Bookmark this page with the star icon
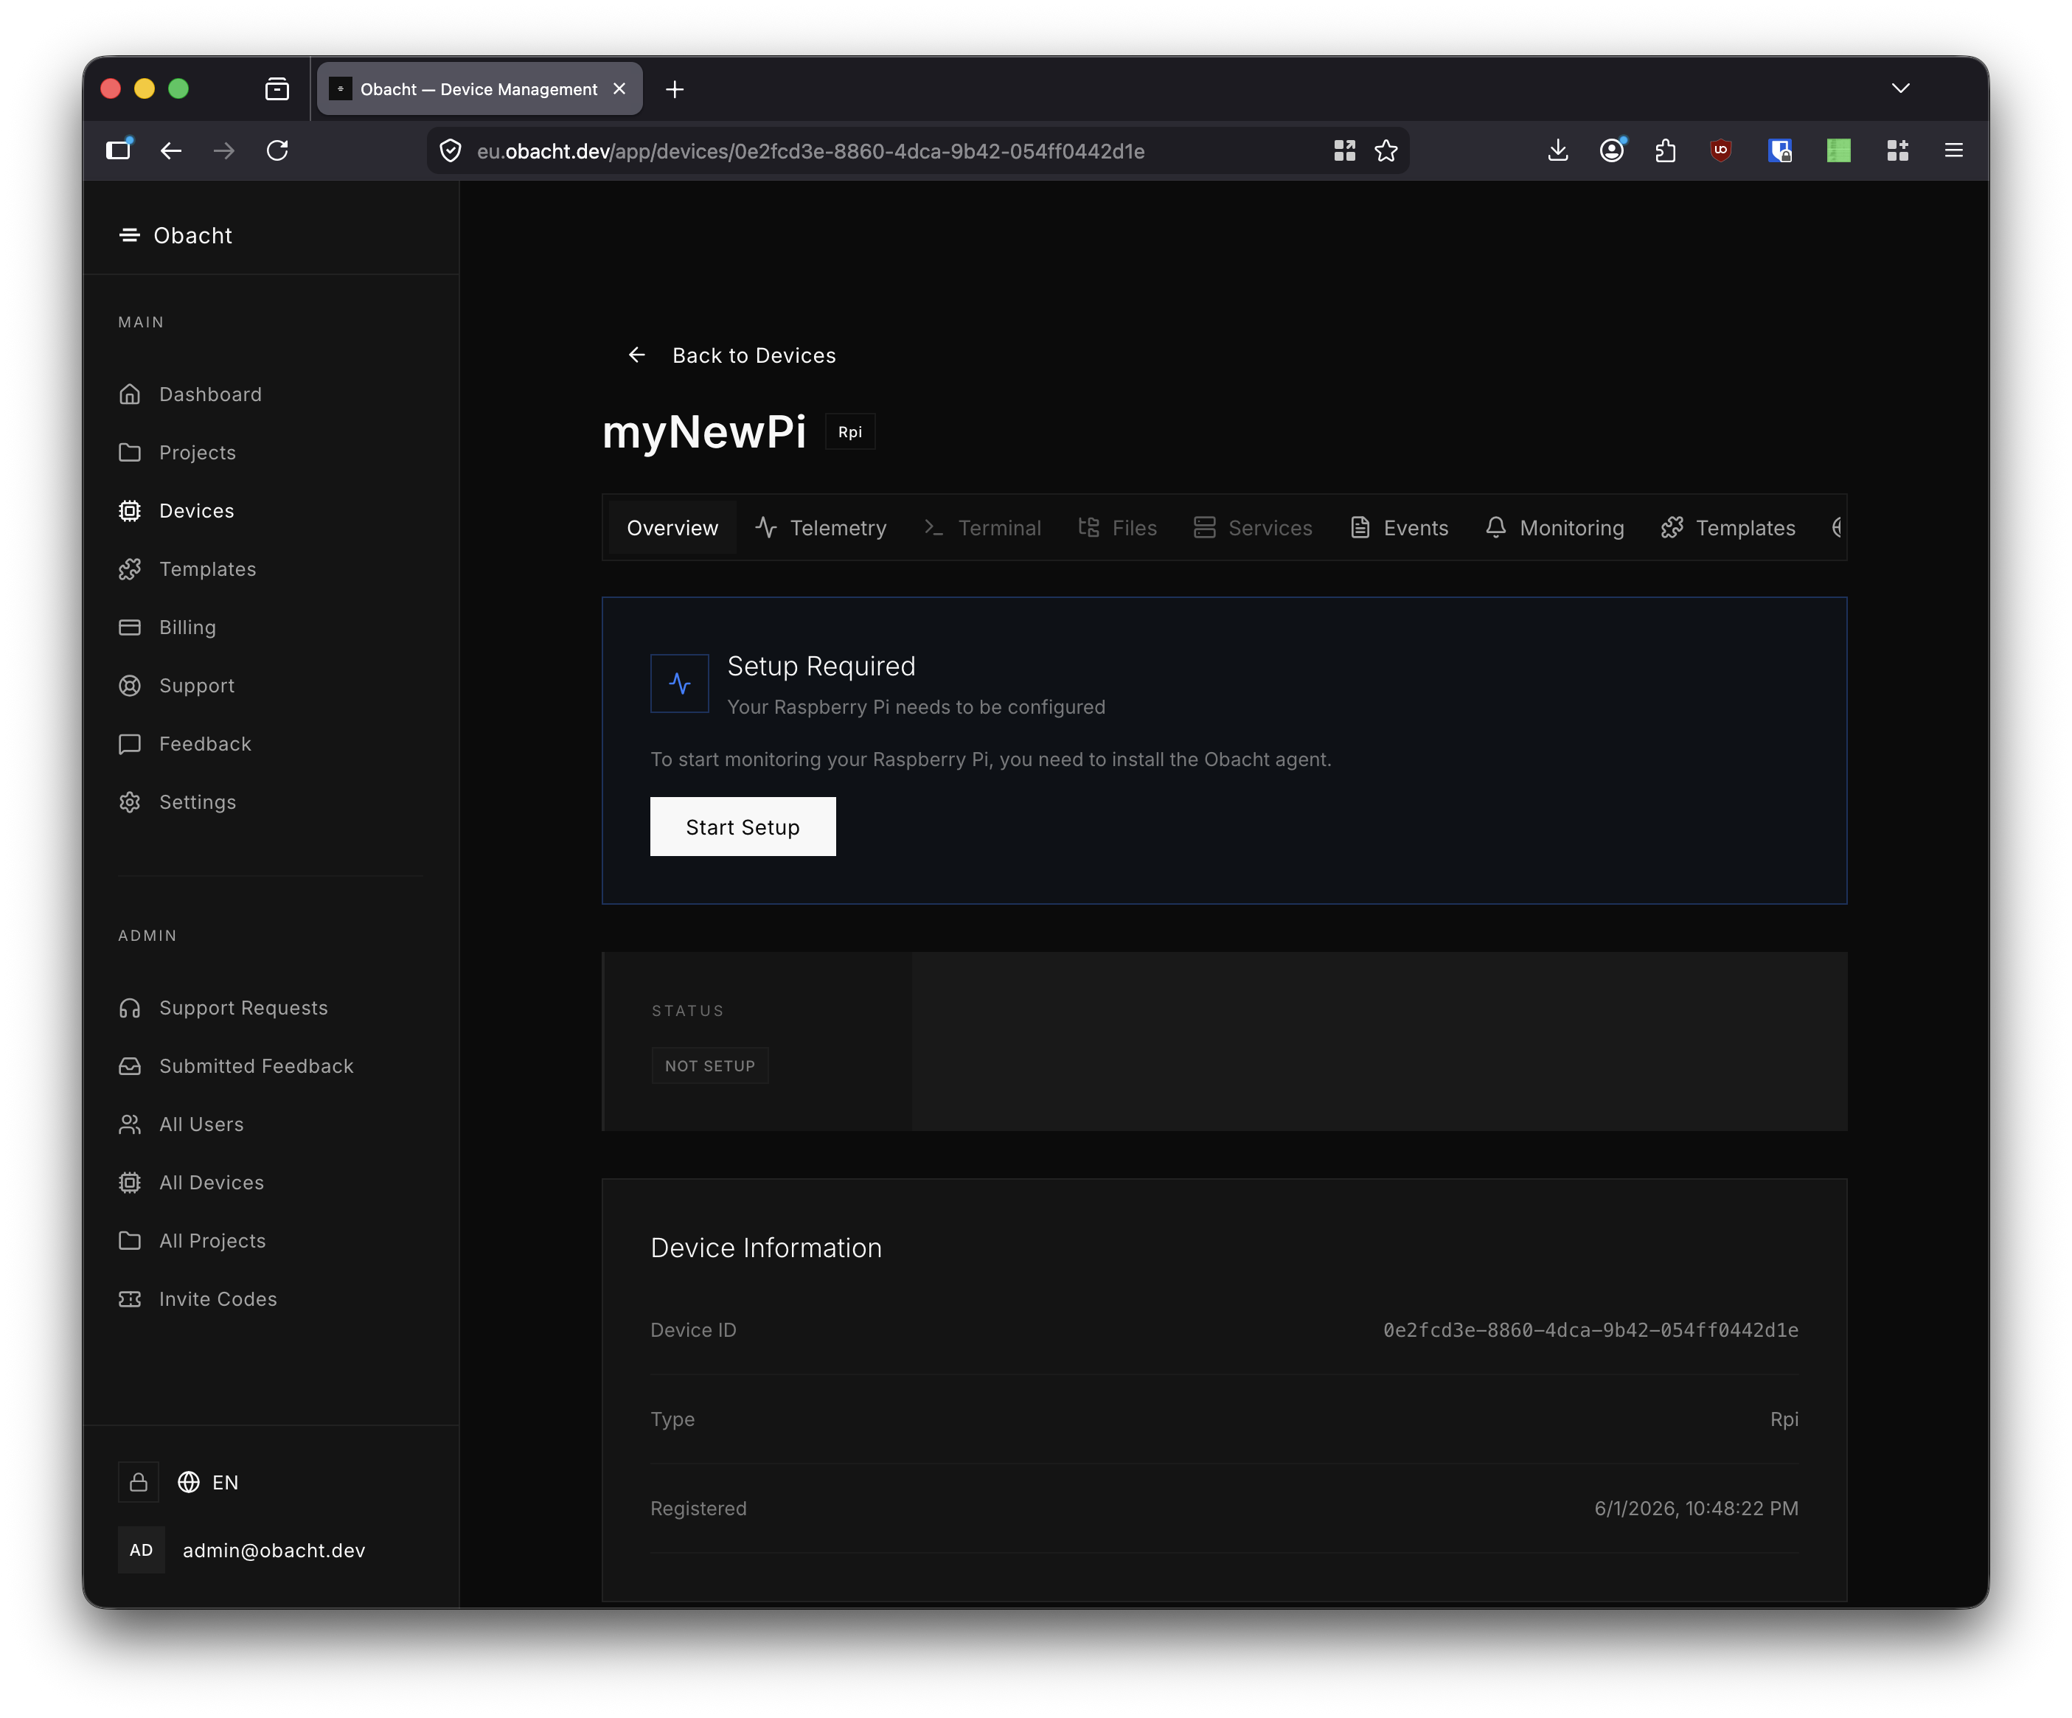Screen dimensions: 2072x1718 click(x=1386, y=151)
